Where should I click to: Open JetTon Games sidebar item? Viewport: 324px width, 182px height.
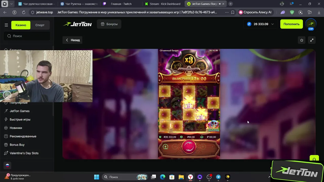(19, 111)
